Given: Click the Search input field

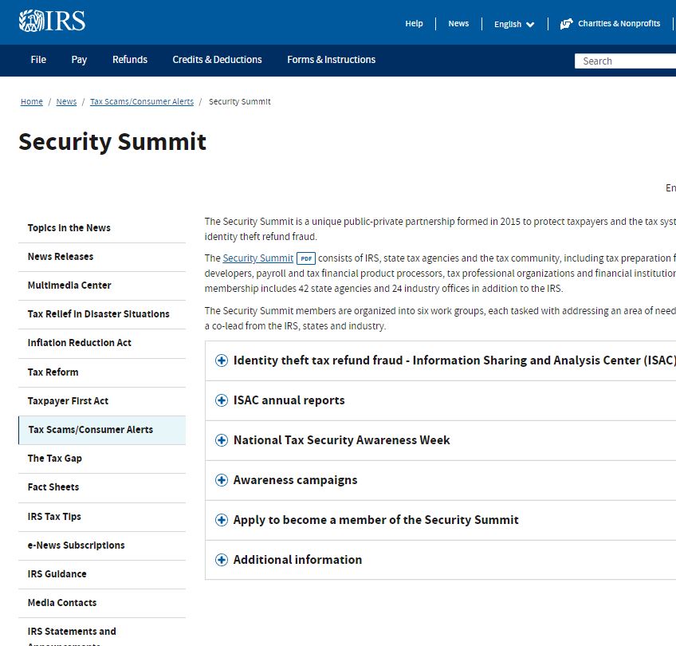Looking at the screenshot, I should (625, 61).
